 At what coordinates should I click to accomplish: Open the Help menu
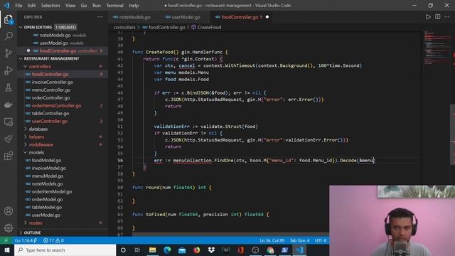click(x=134, y=5)
